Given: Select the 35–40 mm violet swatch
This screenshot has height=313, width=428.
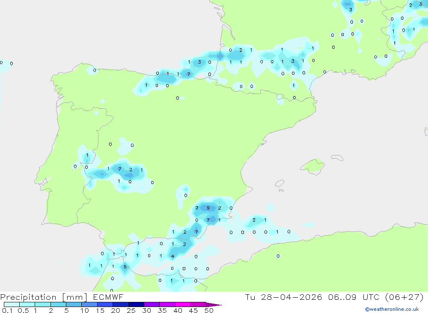Looking at the screenshot, I should point(167,304).
